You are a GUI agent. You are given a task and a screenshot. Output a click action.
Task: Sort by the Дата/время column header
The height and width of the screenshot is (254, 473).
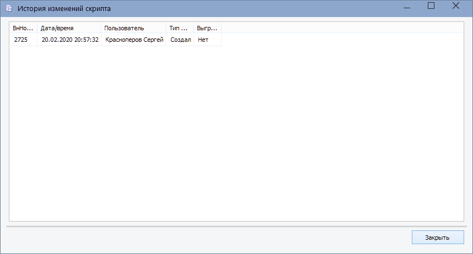(69, 27)
